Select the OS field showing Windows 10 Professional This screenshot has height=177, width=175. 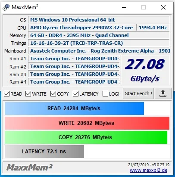click(99, 20)
